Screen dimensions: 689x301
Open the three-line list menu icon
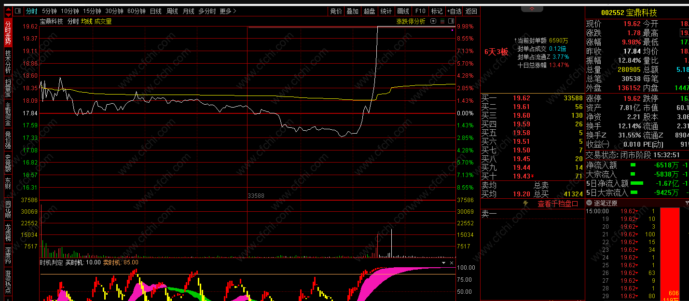pos(442,21)
